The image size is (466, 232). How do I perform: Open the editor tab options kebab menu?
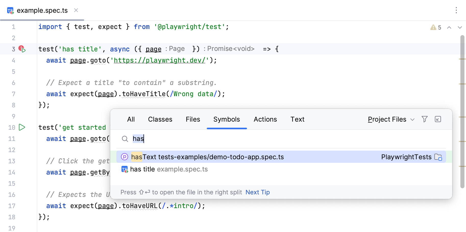click(x=456, y=10)
